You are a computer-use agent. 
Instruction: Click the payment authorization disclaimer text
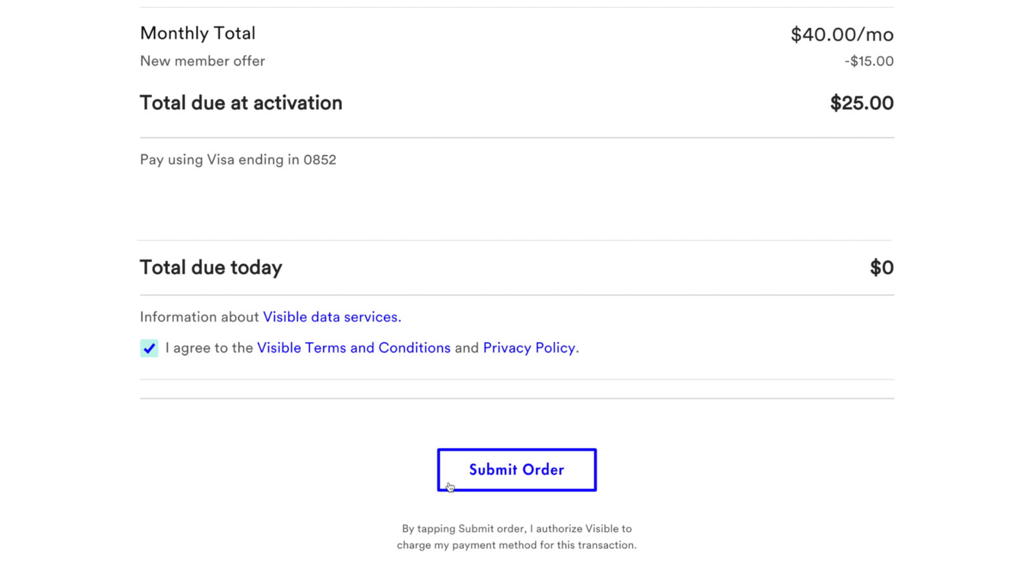point(516,536)
